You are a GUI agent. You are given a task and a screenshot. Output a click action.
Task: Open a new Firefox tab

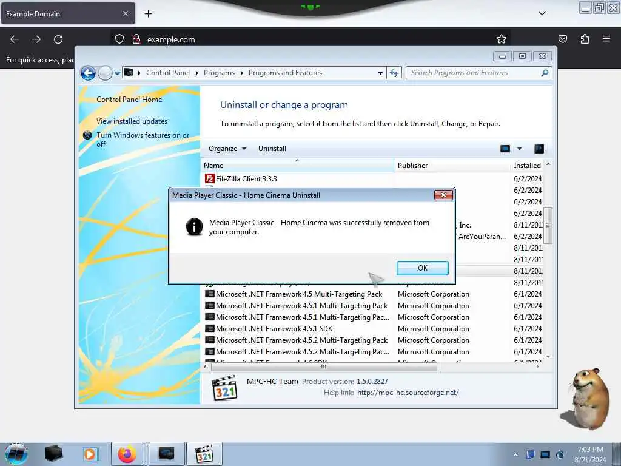148,14
